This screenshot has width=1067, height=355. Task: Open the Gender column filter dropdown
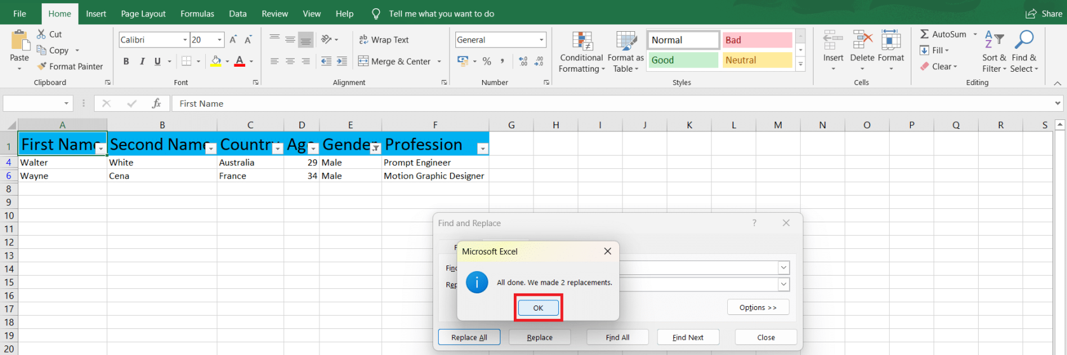point(375,149)
